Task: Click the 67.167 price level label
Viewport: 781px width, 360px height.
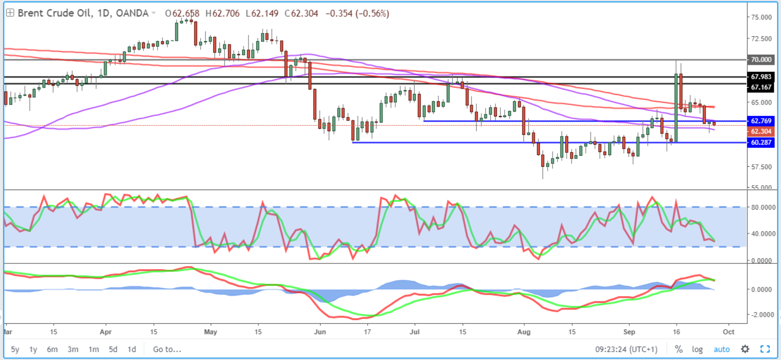Action: (761, 87)
